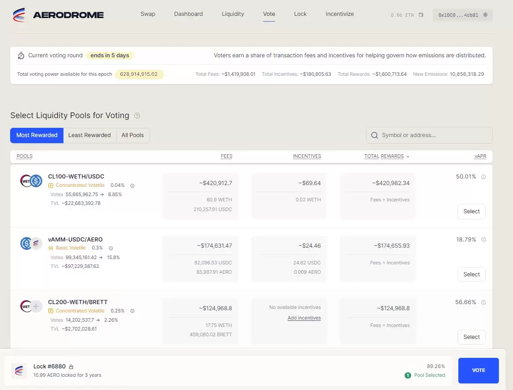Screen dimensions: 513x390
Task: Sort pools by vAPR column
Action: pos(480,156)
